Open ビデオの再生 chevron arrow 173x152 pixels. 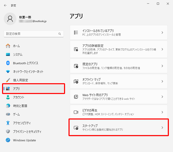point(162,112)
